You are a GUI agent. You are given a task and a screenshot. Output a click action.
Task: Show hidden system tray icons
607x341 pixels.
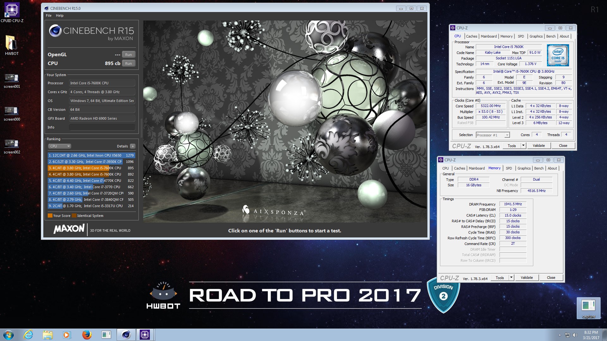[x=560, y=335]
